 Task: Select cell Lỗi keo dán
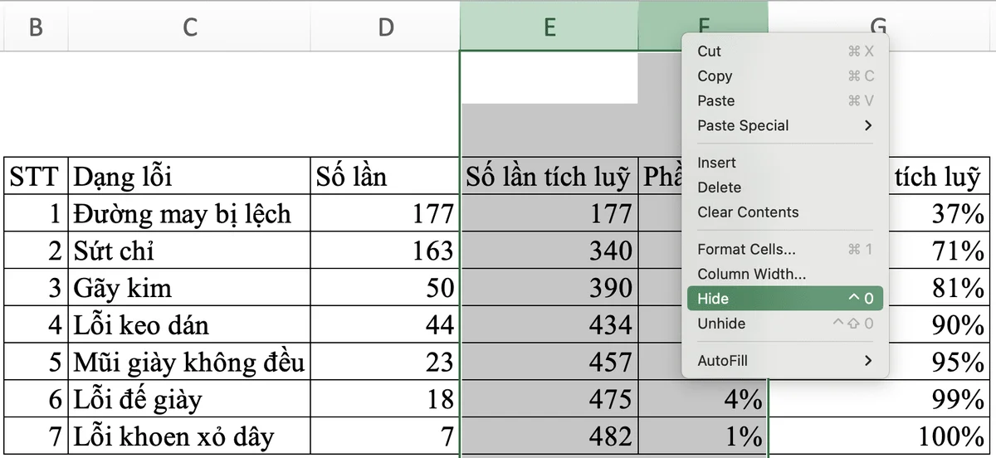click(189, 324)
